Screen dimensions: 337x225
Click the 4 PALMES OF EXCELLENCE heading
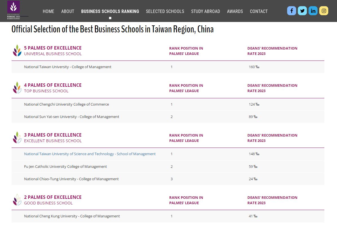tap(53, 85)
